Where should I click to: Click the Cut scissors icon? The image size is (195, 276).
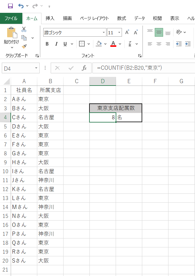pos(24,30)
